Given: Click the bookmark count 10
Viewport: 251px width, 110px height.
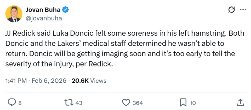Looking at the screenshot, I should 192,103.
